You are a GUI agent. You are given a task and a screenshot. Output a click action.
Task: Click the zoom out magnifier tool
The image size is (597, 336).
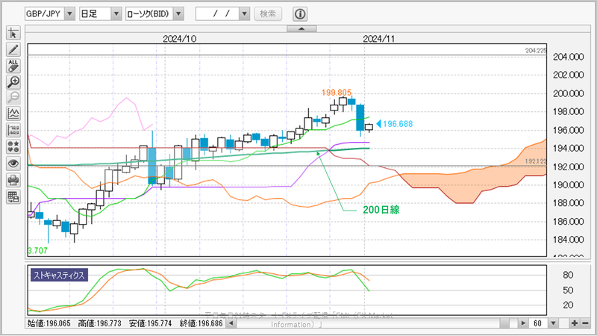point(13,98)
